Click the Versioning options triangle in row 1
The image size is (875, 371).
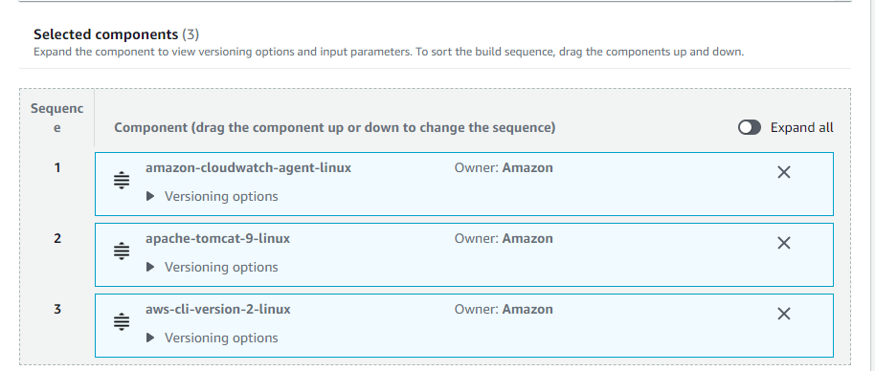pos(150,197)
